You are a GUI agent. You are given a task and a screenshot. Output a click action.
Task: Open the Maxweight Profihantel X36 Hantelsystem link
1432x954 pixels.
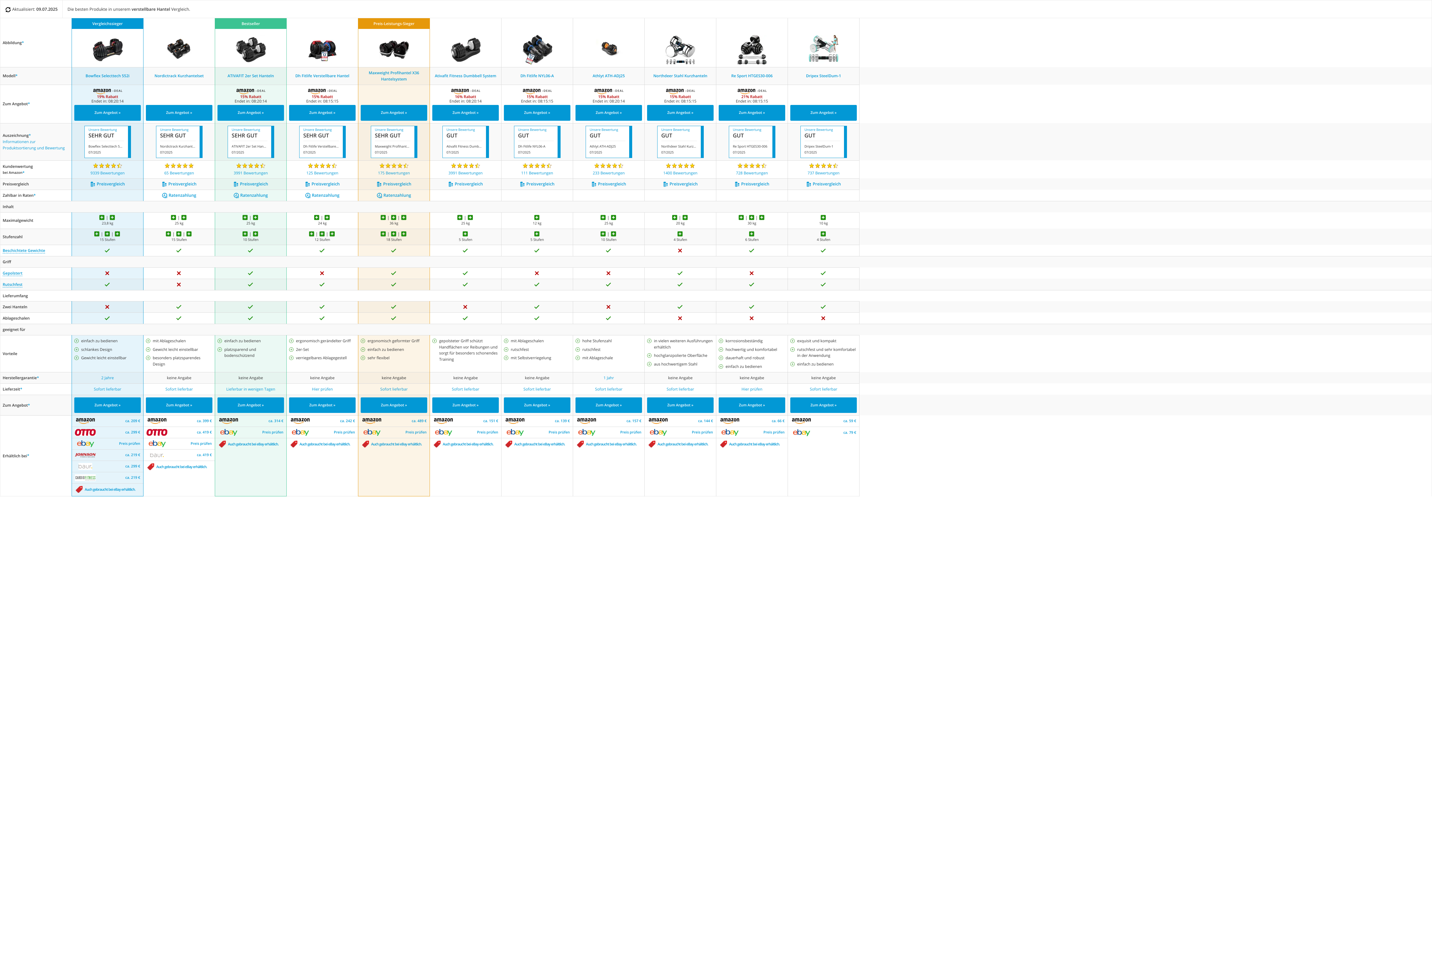click(x=394, y=76)
